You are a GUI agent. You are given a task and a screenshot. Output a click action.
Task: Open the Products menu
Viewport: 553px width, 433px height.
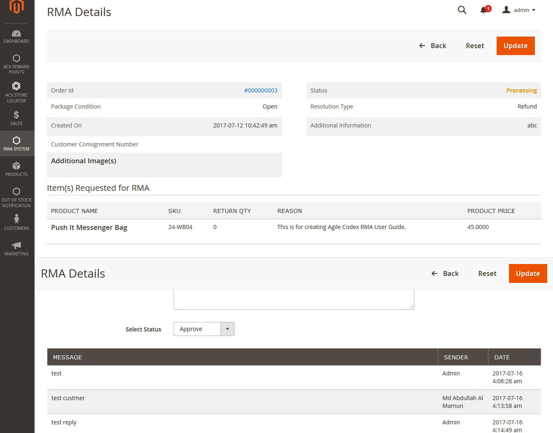click(16, 169)
